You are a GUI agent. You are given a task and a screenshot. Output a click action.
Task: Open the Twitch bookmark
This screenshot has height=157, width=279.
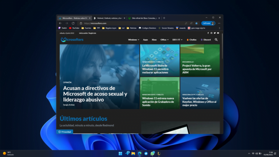pos(62,28)
